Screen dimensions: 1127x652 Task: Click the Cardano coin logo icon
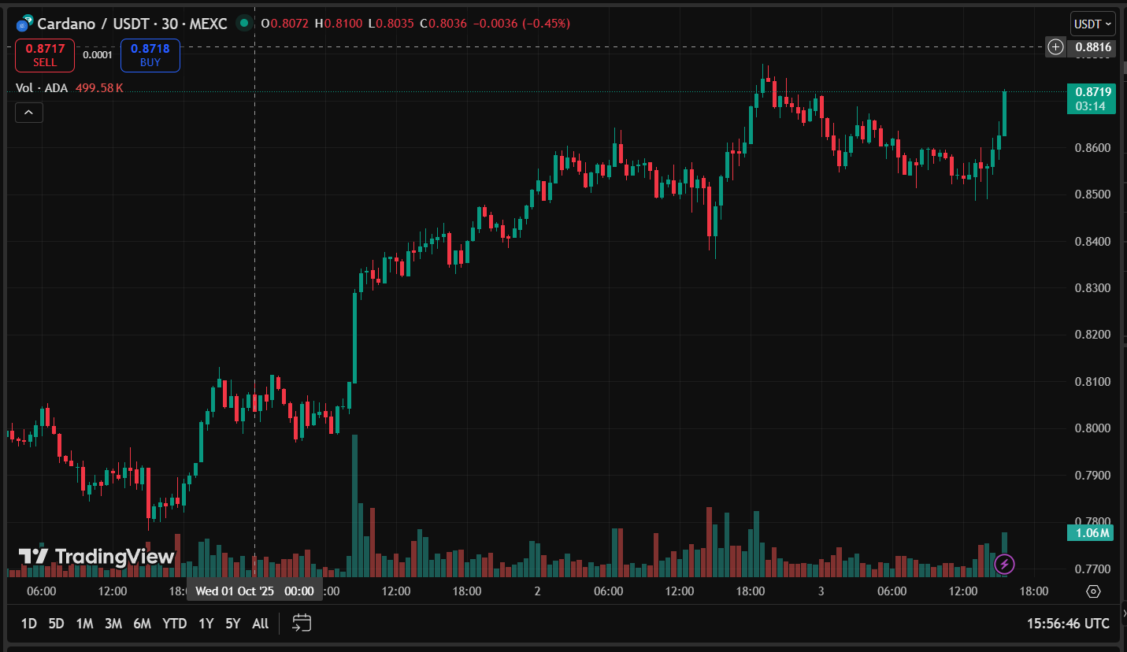(x=24, y=24)
